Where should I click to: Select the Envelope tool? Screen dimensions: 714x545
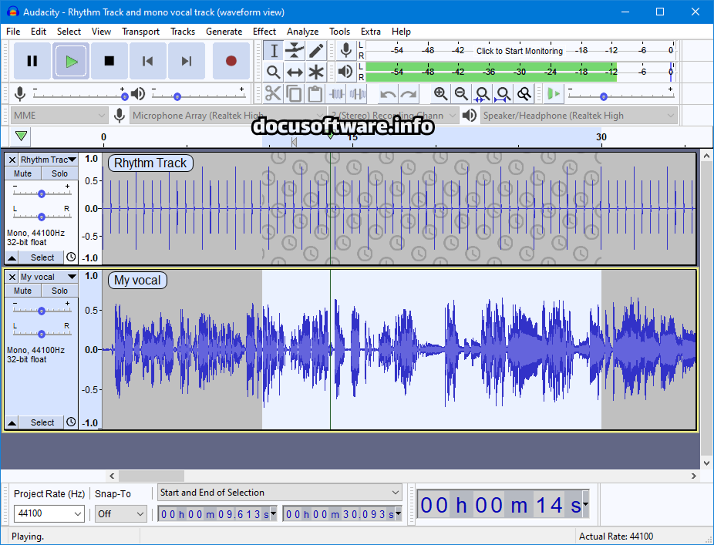[295, 51]
